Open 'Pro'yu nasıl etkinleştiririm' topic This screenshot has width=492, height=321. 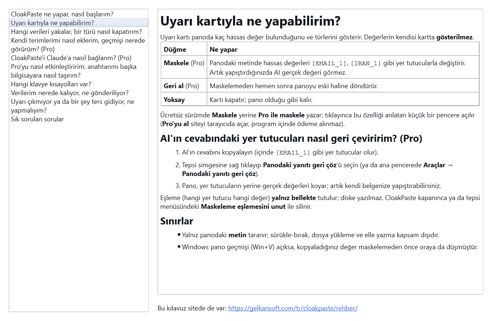tap(79, 71)
